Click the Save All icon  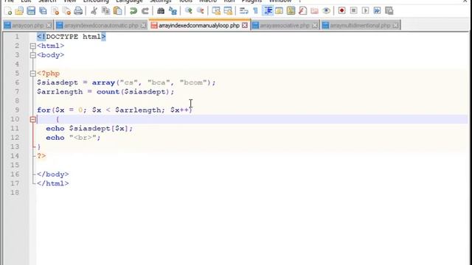coord(43,11)
